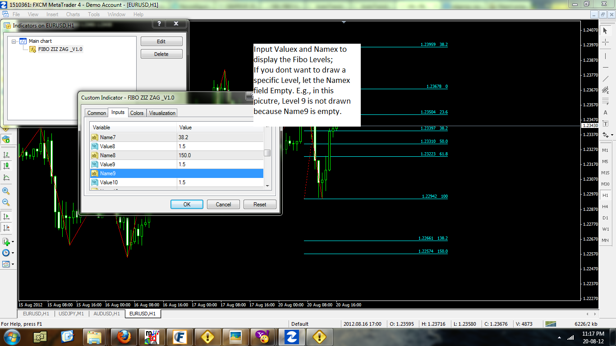Set timeframe to M5
616x346 pixels.
tap(605, 161)
